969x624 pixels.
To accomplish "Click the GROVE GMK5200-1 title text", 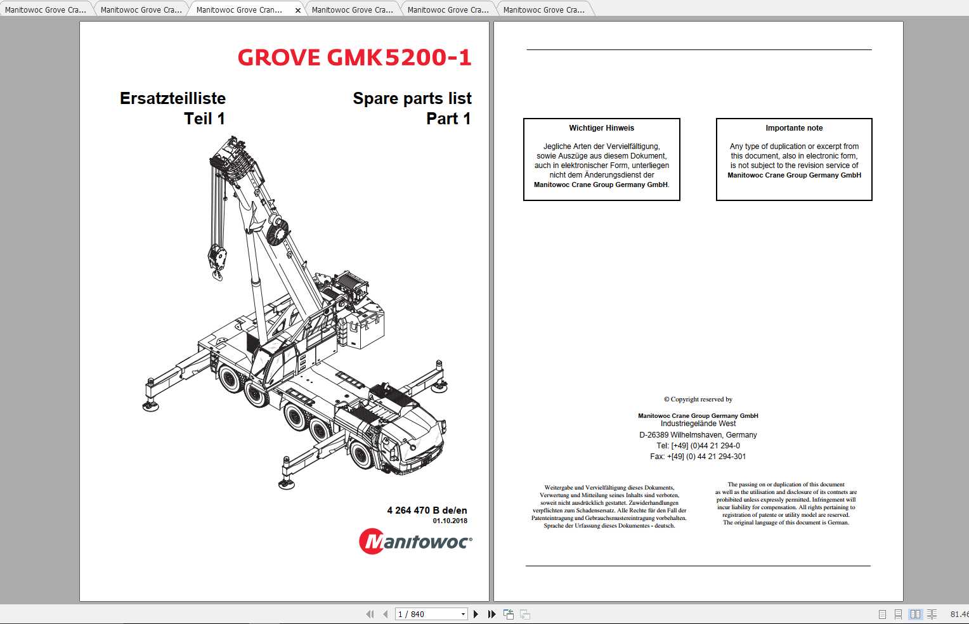I will click(x=354, y=57).
